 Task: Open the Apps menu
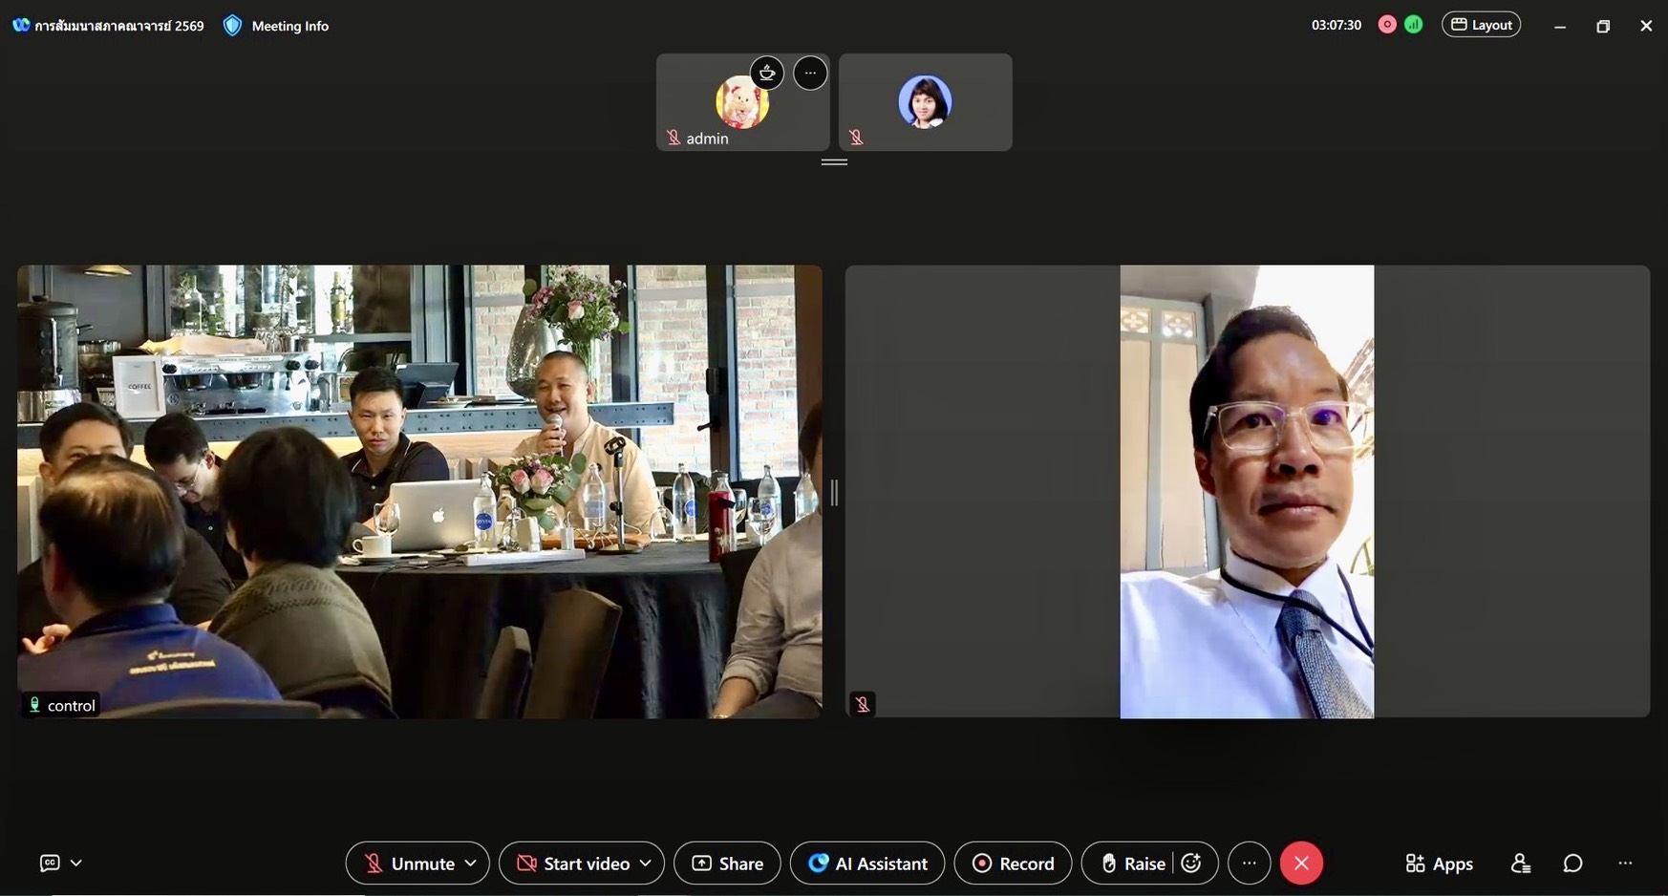(1439, 864)
